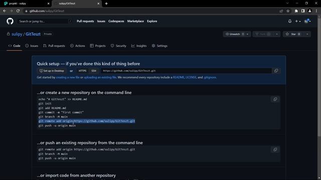
Task: Share this page from the address bar
Action: tap(281, 11)
